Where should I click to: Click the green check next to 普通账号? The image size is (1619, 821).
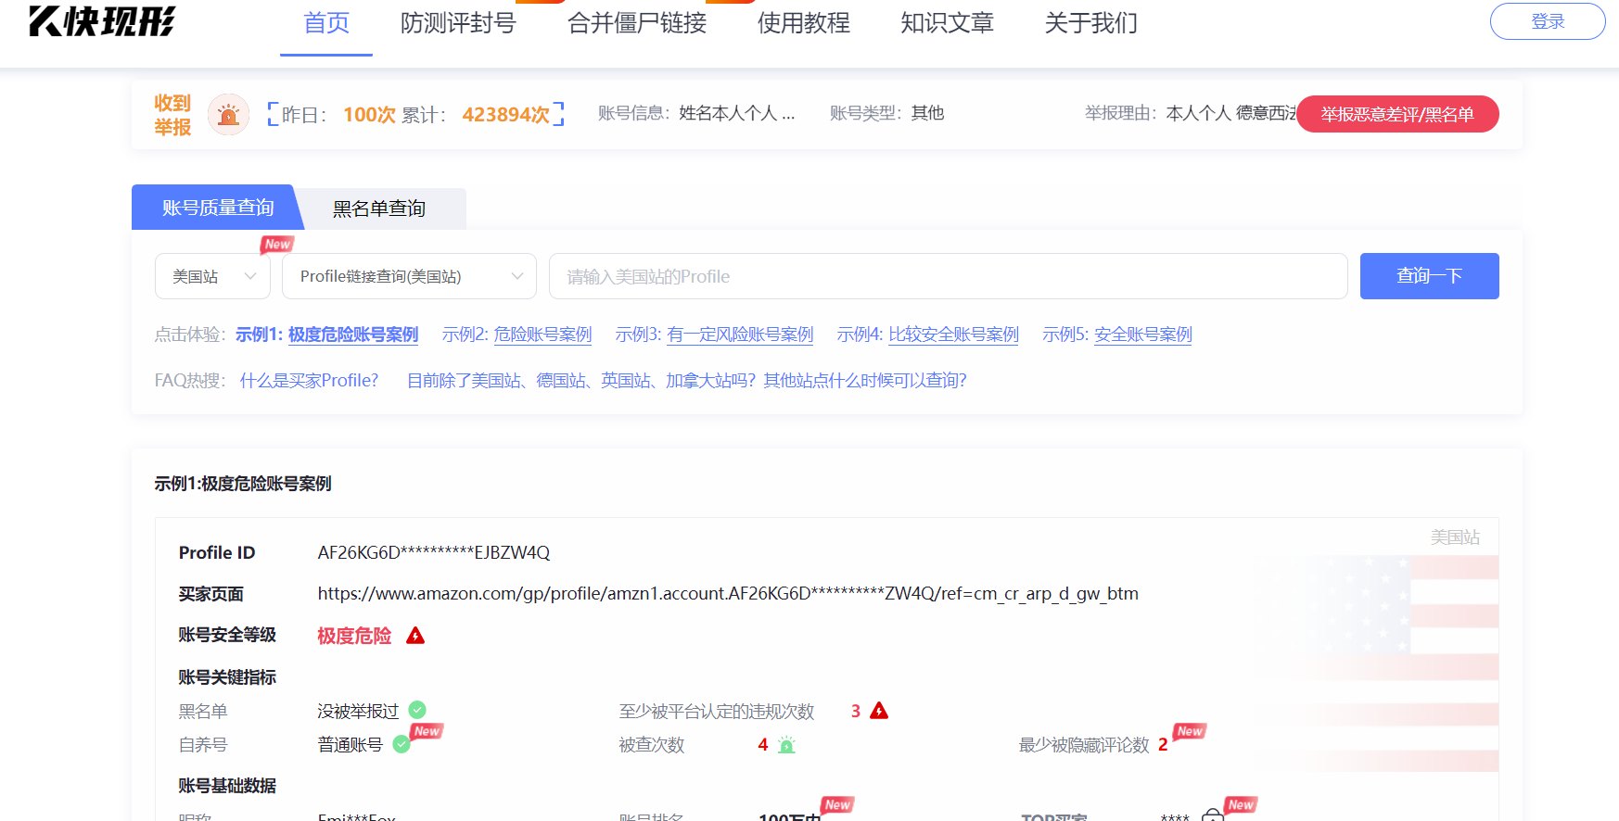(402, 744)
